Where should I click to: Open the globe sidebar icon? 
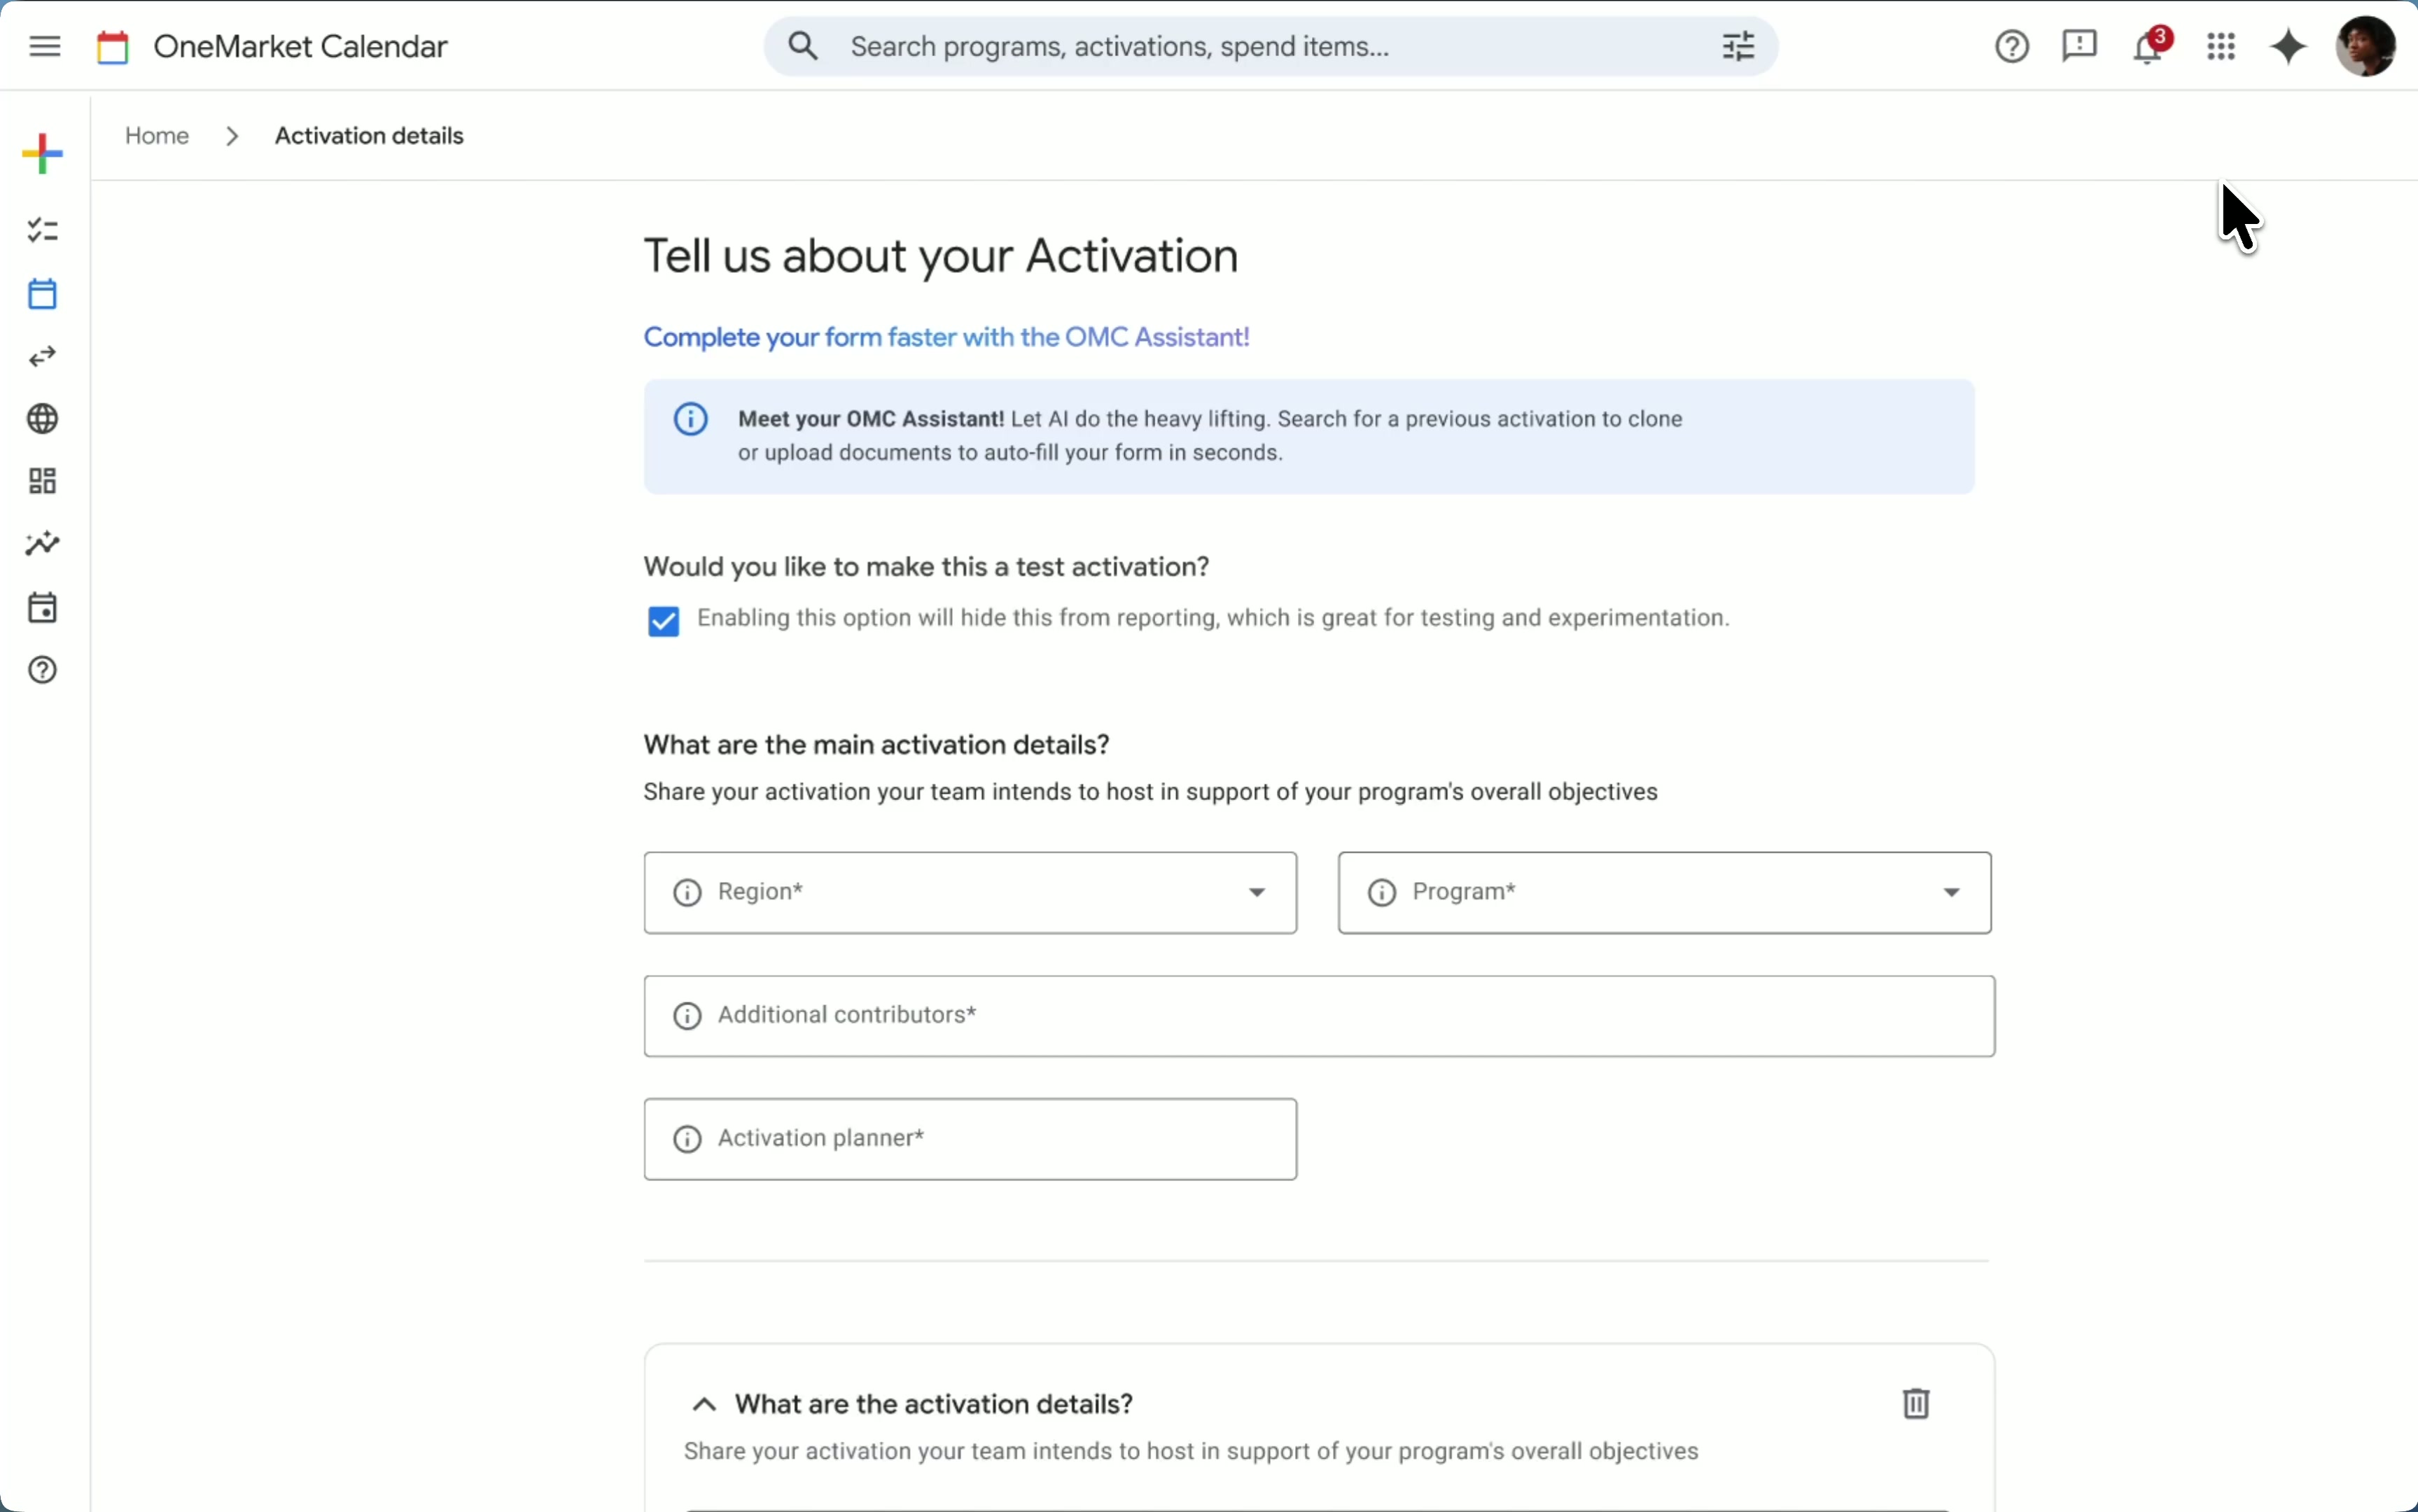coord(43,419)
